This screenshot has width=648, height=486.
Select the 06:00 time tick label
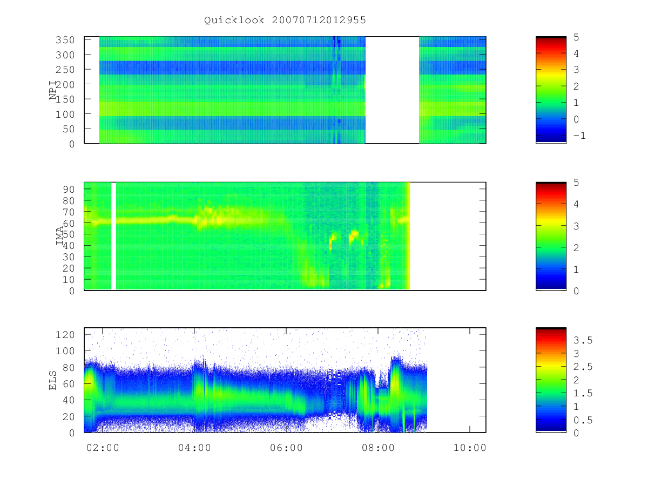pos(286,448)
